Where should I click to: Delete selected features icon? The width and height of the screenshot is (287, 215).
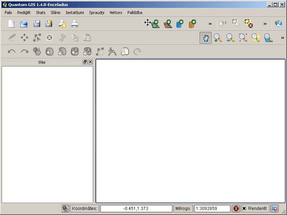tap(49, 38)
